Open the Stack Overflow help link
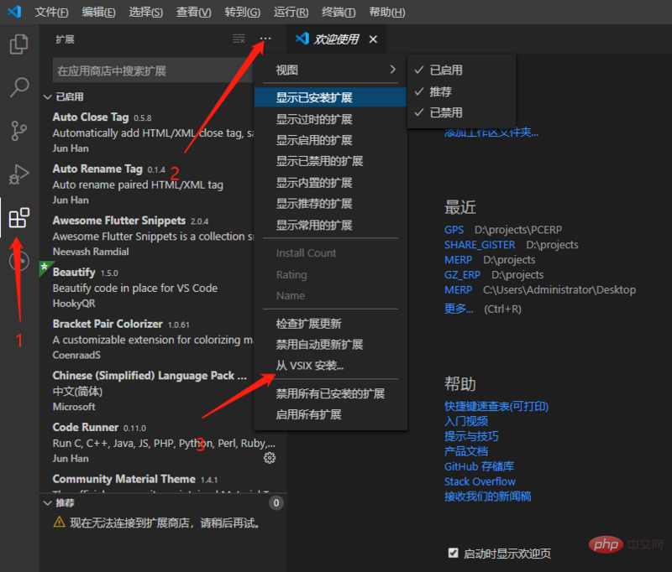This screenshot has width=672, height=572. (x=480, y=481)
